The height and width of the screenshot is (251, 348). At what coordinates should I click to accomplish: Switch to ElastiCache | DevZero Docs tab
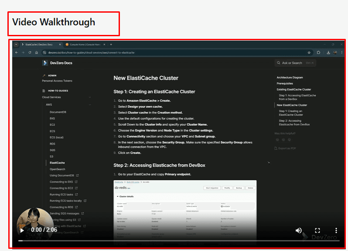click(39, 45)
